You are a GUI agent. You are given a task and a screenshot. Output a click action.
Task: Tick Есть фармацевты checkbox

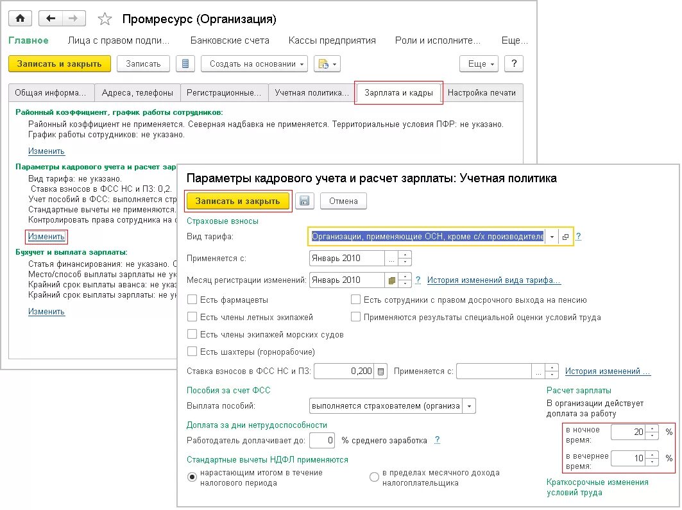click(x=192, y=300)
